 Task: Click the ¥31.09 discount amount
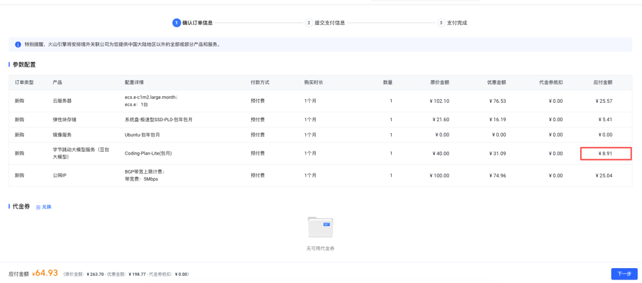click(498, 153)
